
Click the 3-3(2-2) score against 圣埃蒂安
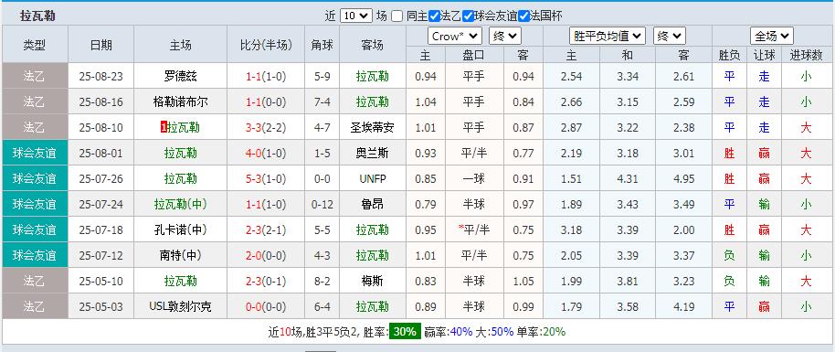tap(266, 127)
